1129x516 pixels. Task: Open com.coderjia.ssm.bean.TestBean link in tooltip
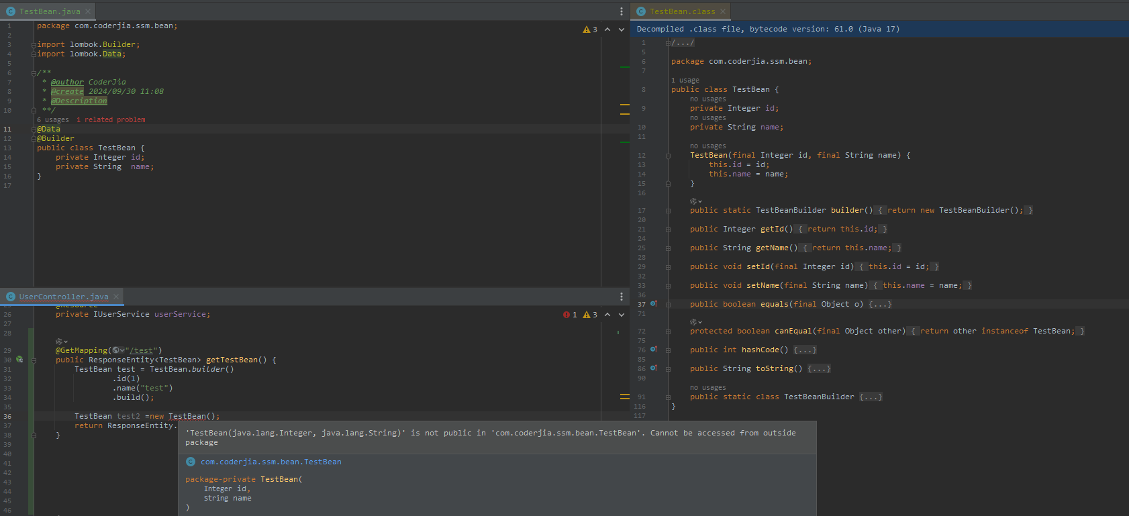(x=271, y=462)
